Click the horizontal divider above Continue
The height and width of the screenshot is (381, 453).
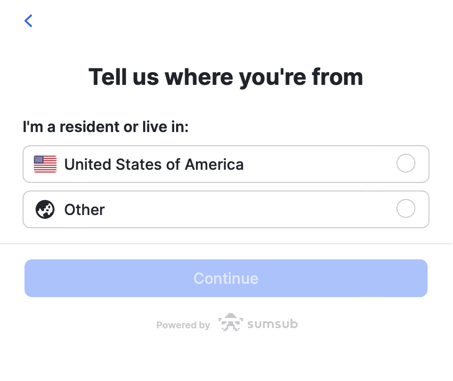226,244
